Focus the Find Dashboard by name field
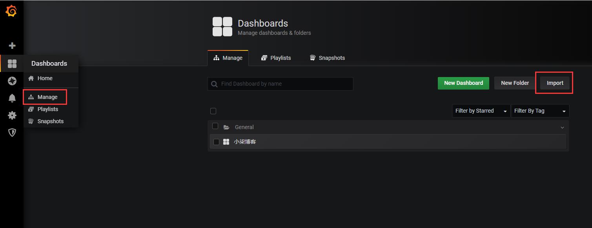 280,84
